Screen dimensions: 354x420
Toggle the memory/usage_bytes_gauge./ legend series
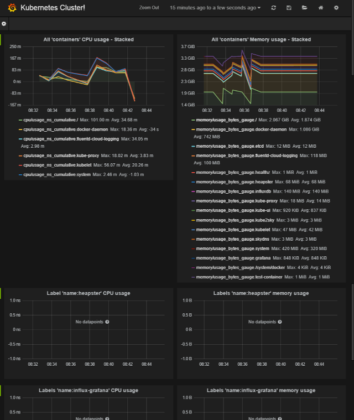point(226,120)
